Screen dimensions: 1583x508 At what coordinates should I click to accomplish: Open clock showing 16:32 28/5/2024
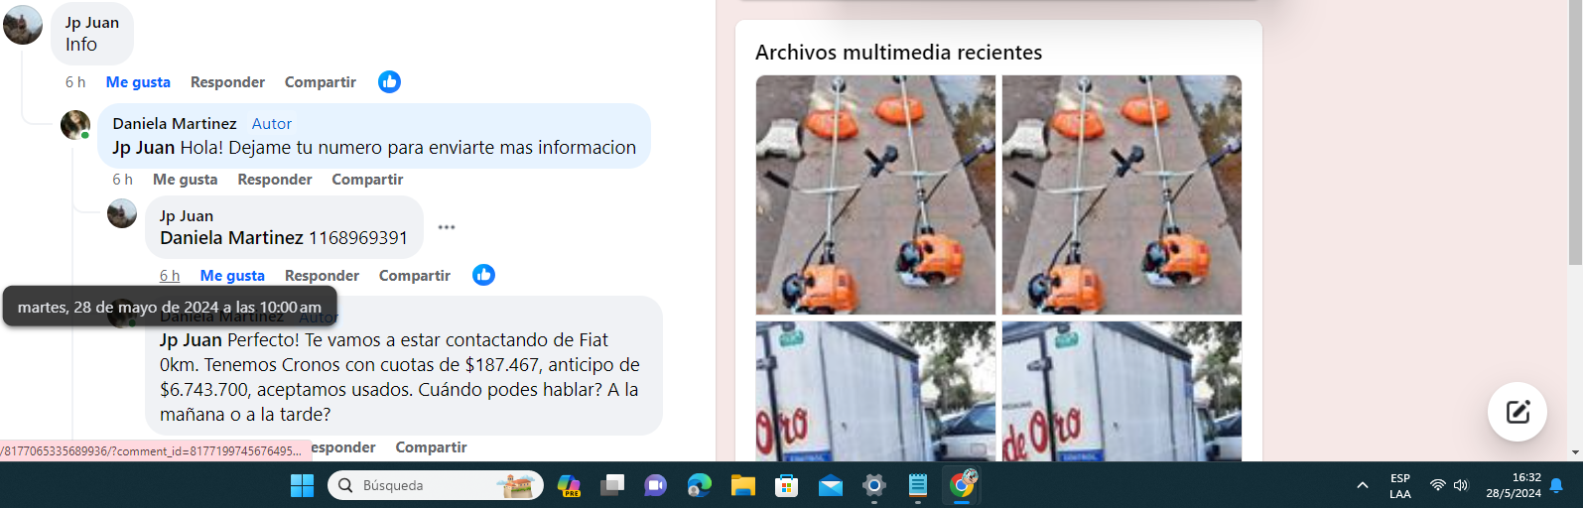(x=1514, y=485)
